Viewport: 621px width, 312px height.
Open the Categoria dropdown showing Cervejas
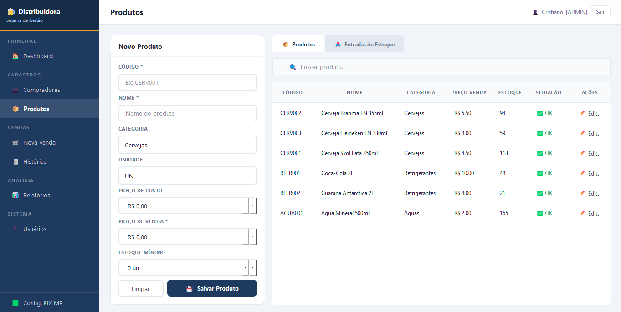[x=188, y=145]
